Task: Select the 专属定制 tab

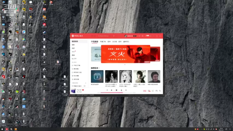Action: (103, 42)
